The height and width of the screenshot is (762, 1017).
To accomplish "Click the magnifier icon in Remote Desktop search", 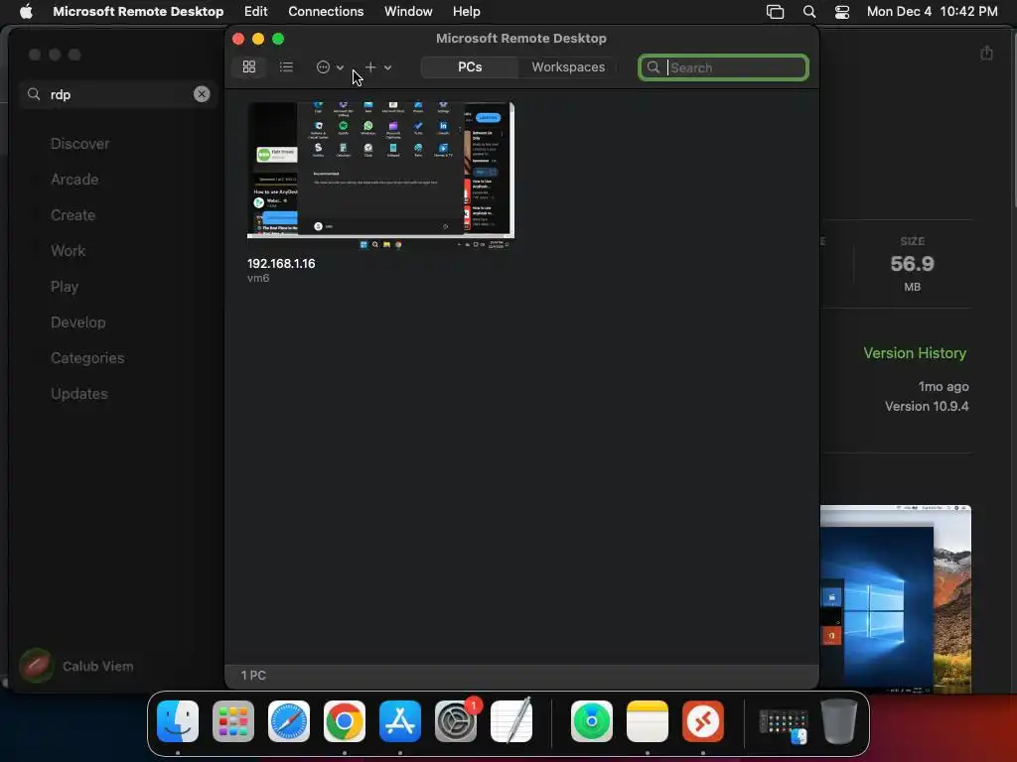I will [x=654, y=67].
